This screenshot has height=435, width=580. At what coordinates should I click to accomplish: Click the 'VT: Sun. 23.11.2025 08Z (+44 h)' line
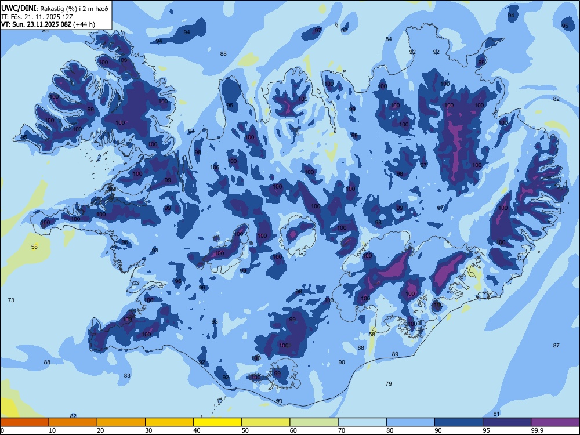(48, 24)
